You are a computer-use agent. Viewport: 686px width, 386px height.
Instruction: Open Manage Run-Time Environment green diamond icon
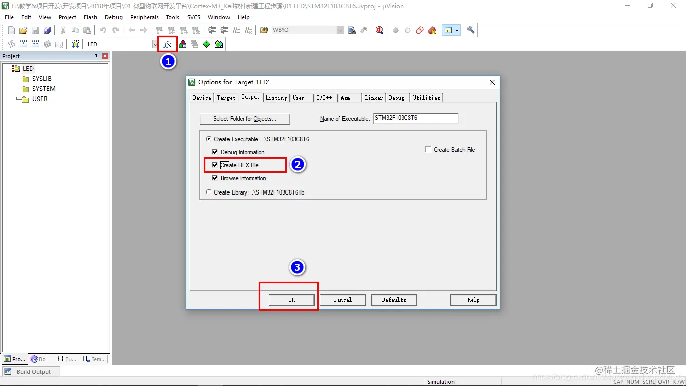point(207,44)
